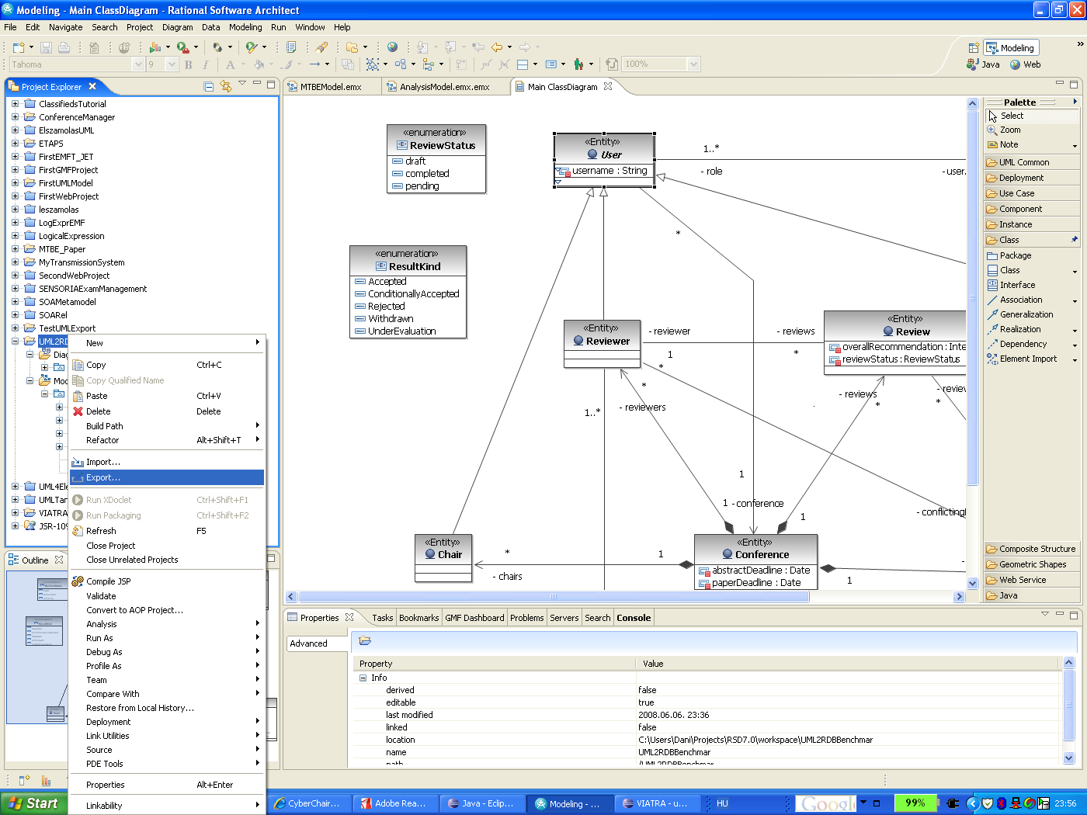
Task: Expand the ConferenceManager project
Action: click(15, 117)
